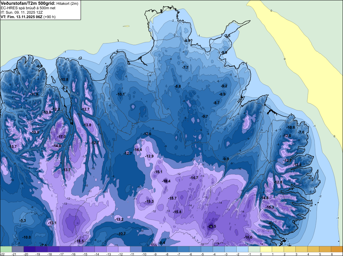343x256 pixels.
Task: Select the -14.4 temperature label
Action: tap(138, 150)
